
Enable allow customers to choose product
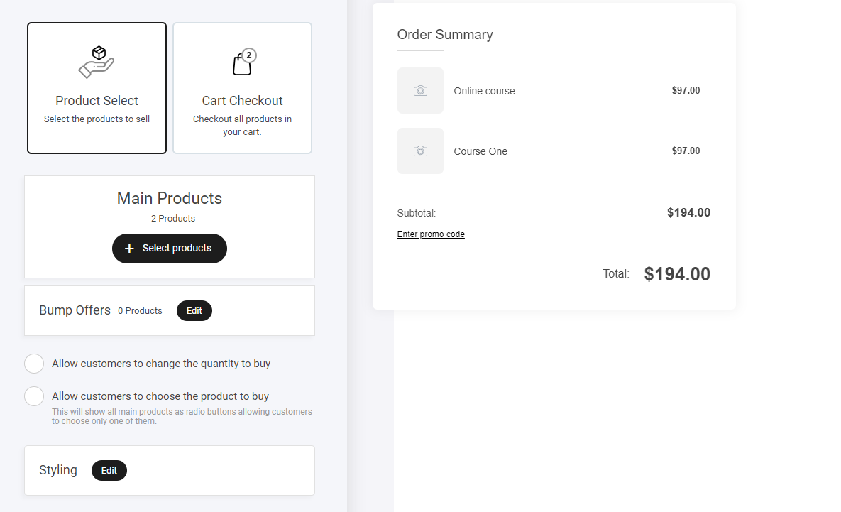34,396
